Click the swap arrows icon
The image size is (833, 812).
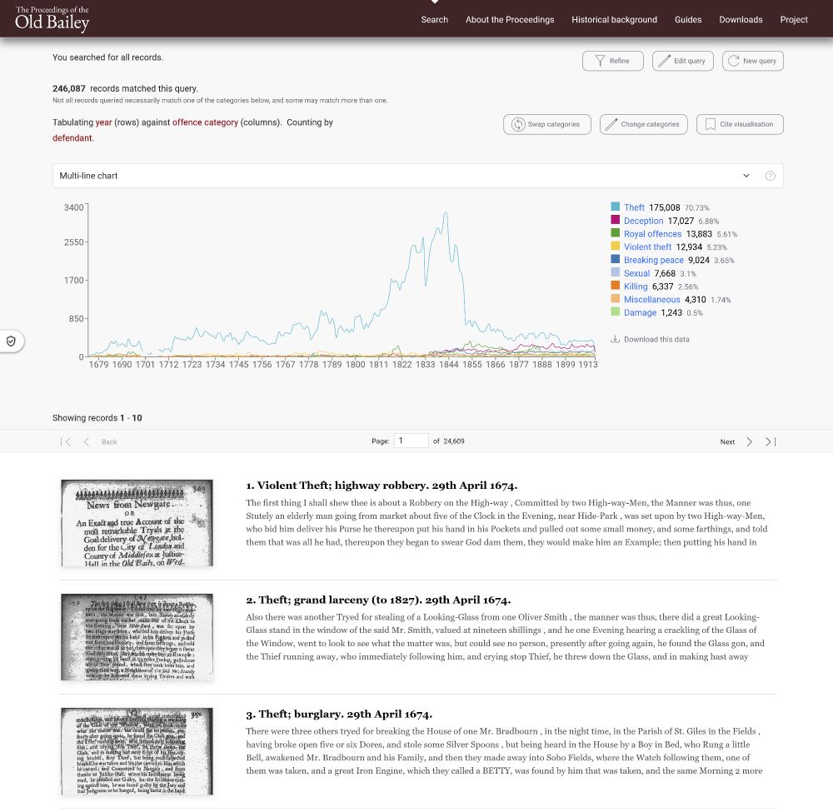[x=518, y=124]
